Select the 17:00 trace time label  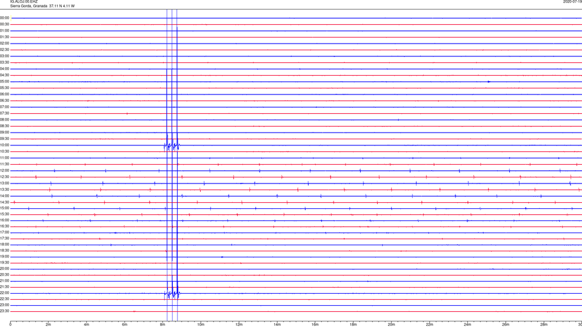(4, 233)
